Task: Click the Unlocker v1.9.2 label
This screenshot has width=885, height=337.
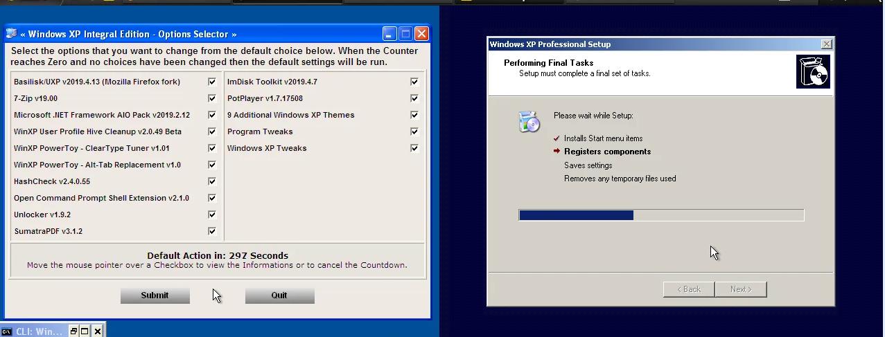Action: pos(42,215)
